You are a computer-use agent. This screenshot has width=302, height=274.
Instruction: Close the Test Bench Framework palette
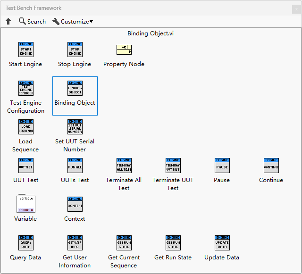pos(296,8)
